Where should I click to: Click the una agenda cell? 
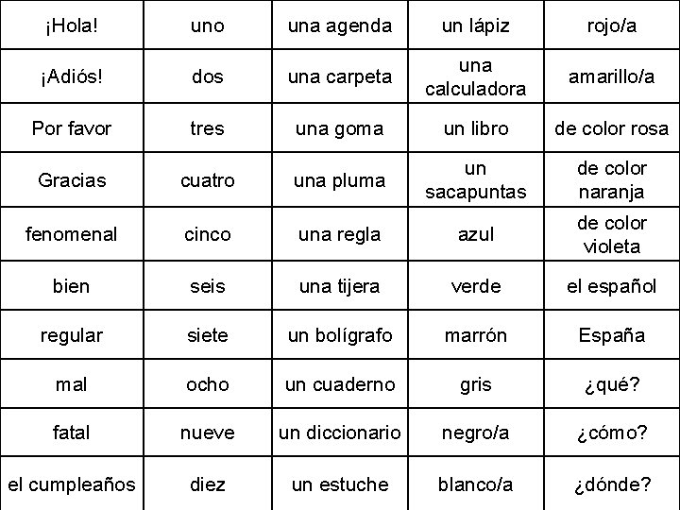tap(340, 25)
